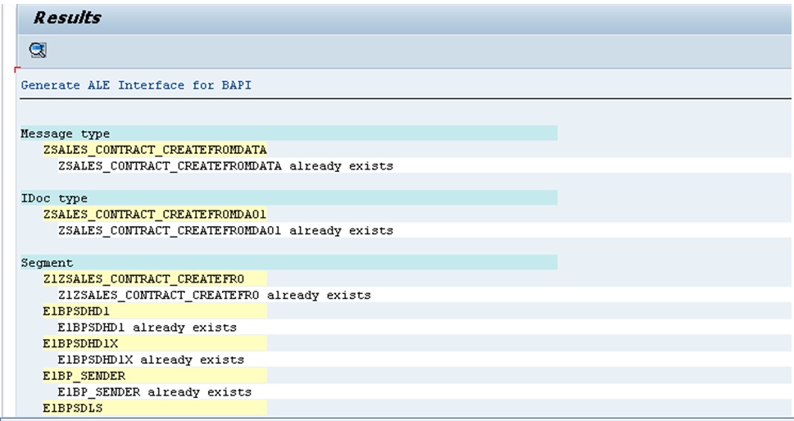Select the 'Message type' section header
Screen dimensions: 794x421
288,134
